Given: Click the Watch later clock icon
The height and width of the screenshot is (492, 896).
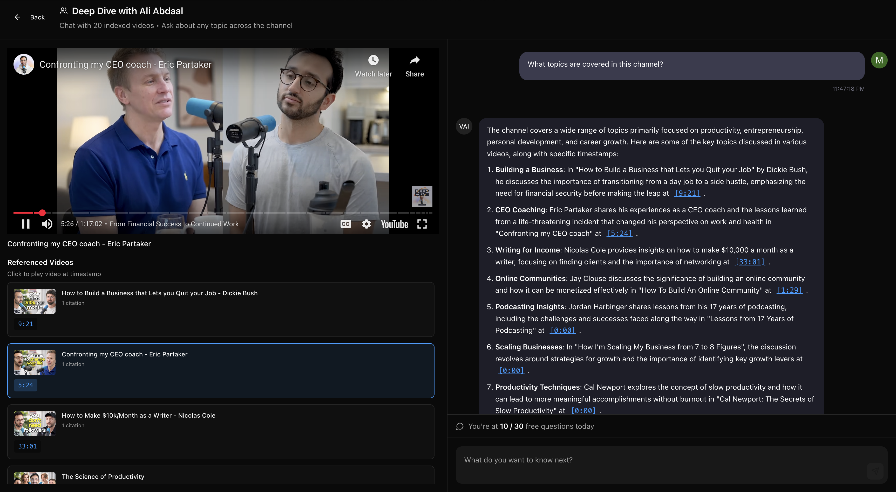Looking at the screenshot, I should (373, 60).
